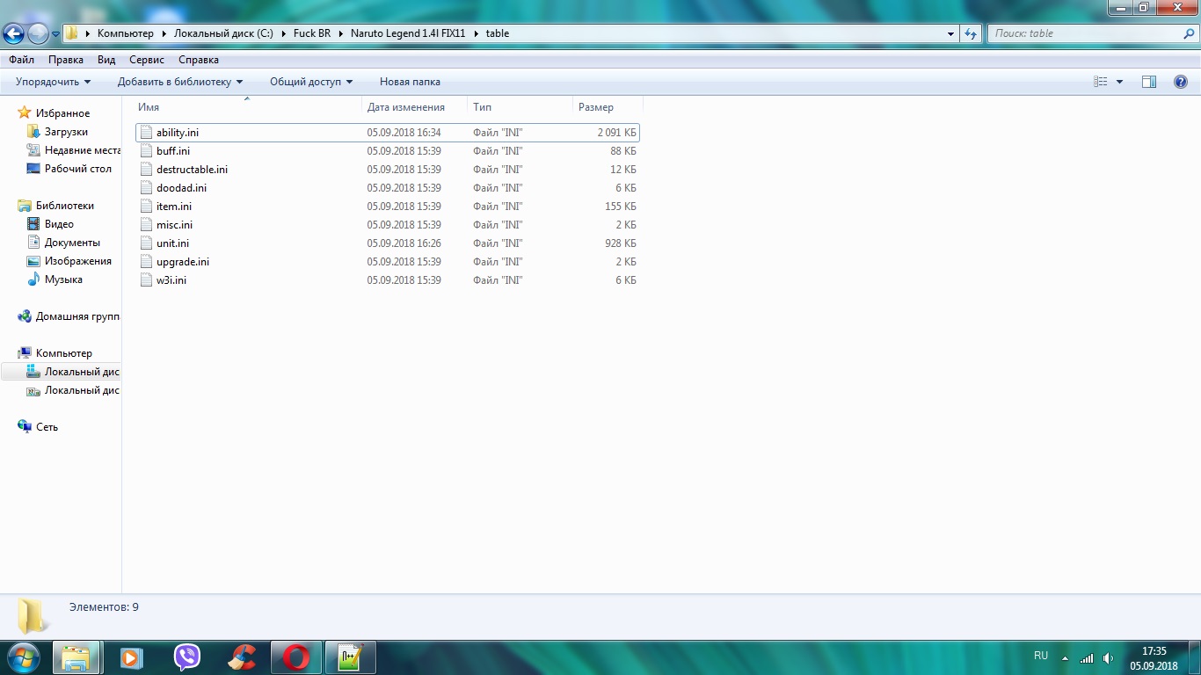Open the Документы library

[72, 243]
